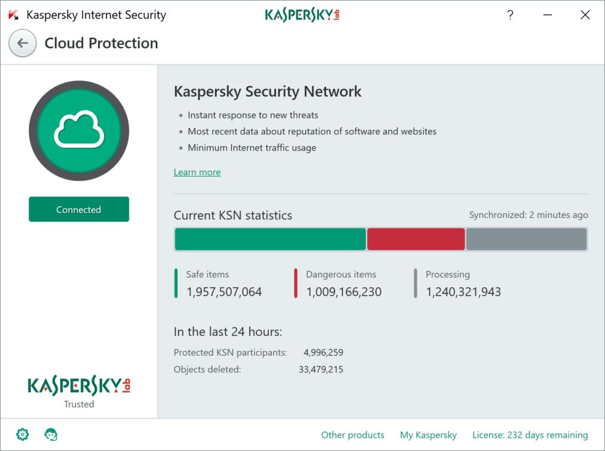Click the protected KSN participants value 4,996,259

click(323, 352)
